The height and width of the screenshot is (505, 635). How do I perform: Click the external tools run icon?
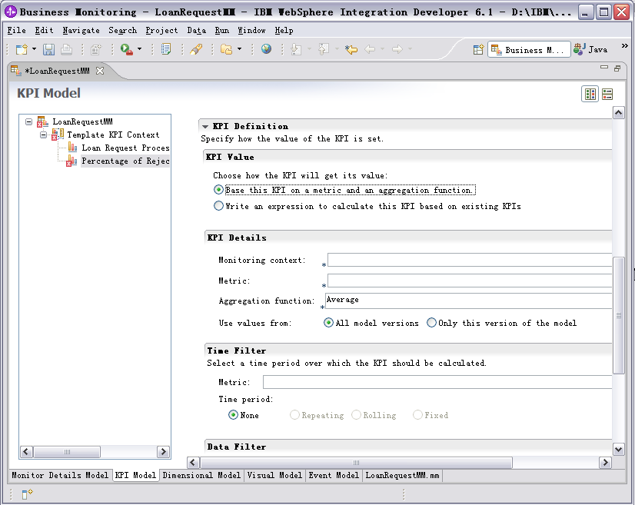coord(126,49)
